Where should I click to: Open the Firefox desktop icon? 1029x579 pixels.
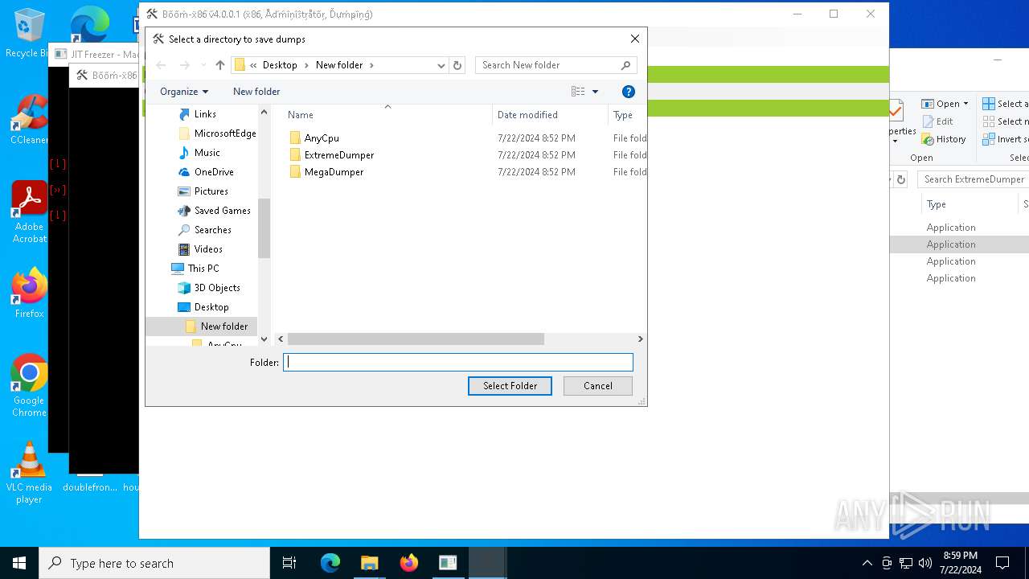pos(29,293)
